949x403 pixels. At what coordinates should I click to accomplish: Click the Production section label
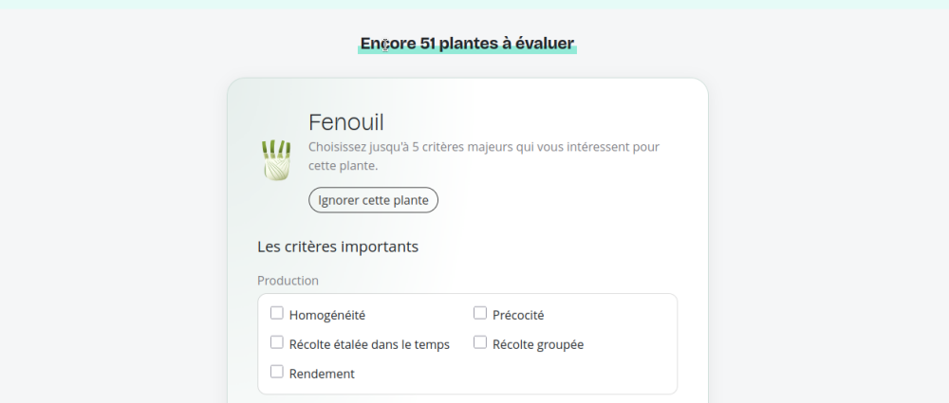click(288, 281)
